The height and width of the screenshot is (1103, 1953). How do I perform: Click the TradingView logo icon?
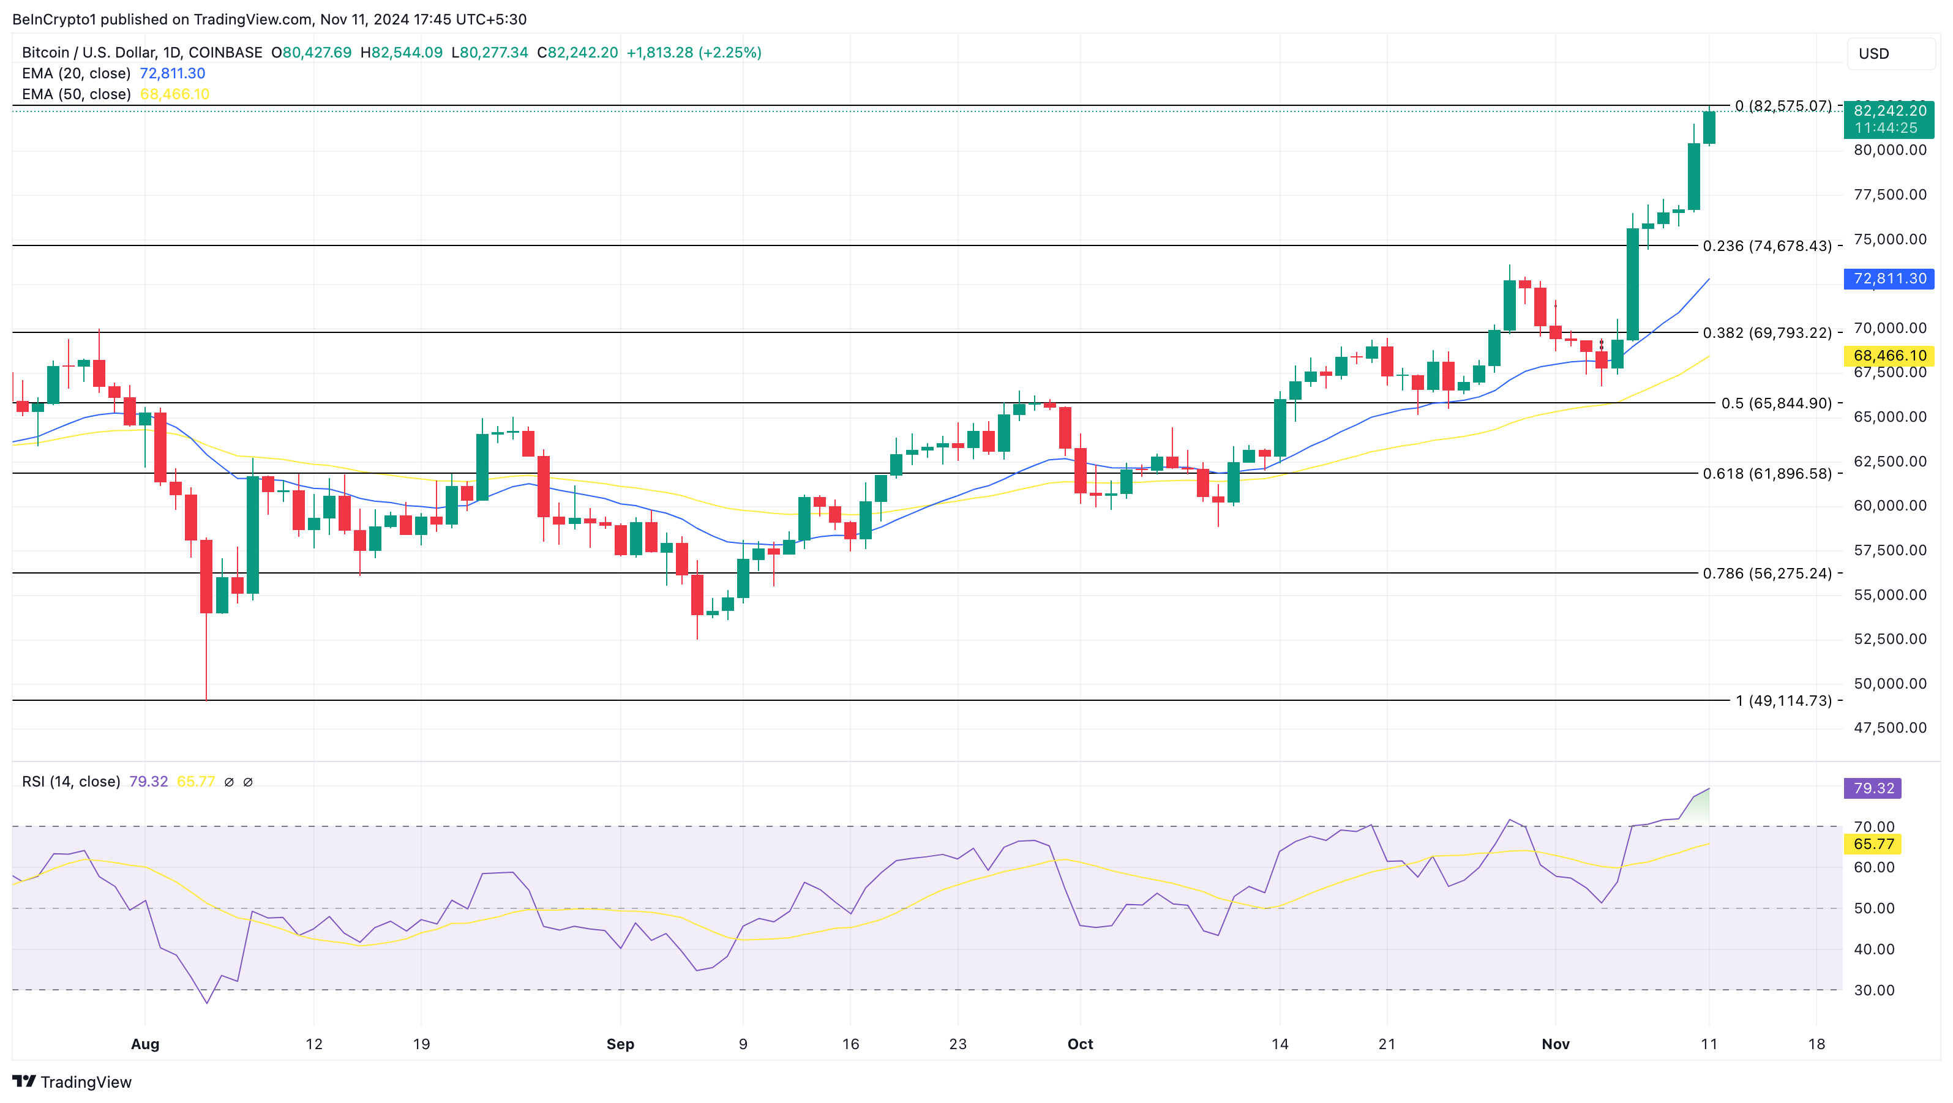(23, 1081)
